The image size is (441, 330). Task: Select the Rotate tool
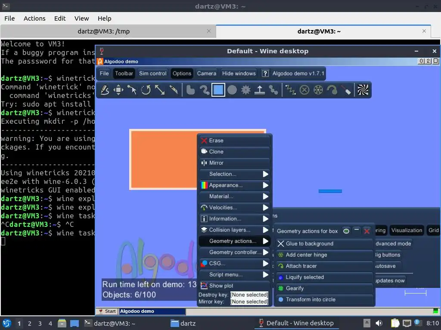(146, 90)
